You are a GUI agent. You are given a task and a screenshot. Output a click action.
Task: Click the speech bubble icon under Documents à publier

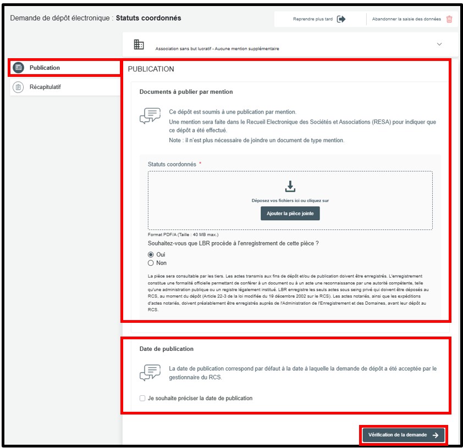pyautogui.click(x=150, y=116)
